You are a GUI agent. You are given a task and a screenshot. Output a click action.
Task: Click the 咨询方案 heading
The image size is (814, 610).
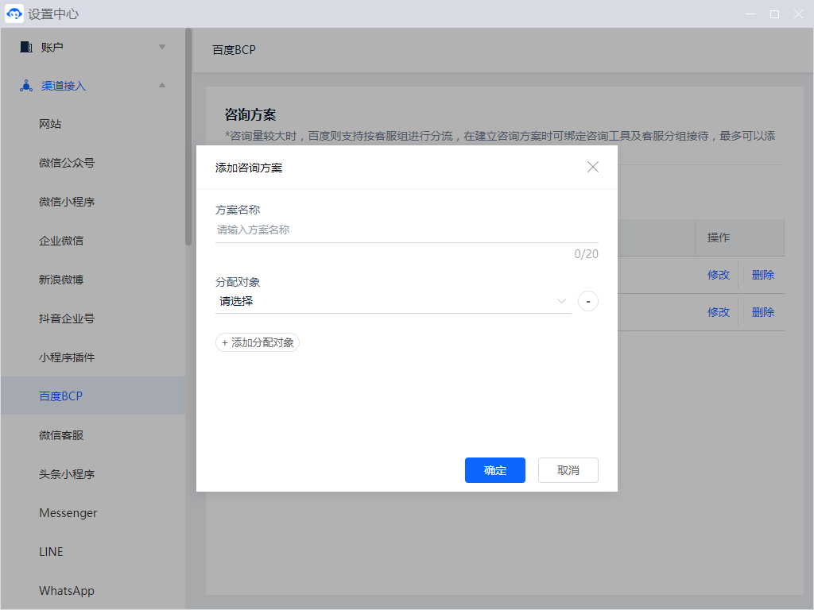tap(250, 114)
